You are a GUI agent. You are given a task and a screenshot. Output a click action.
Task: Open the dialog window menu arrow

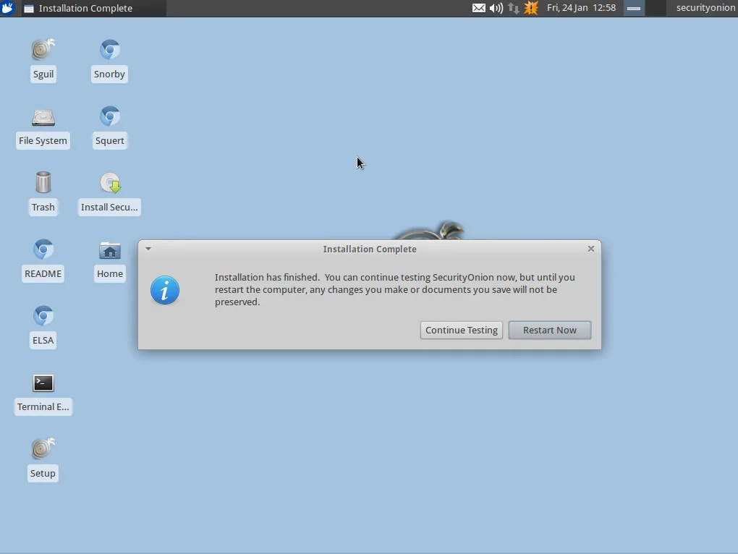148,249
